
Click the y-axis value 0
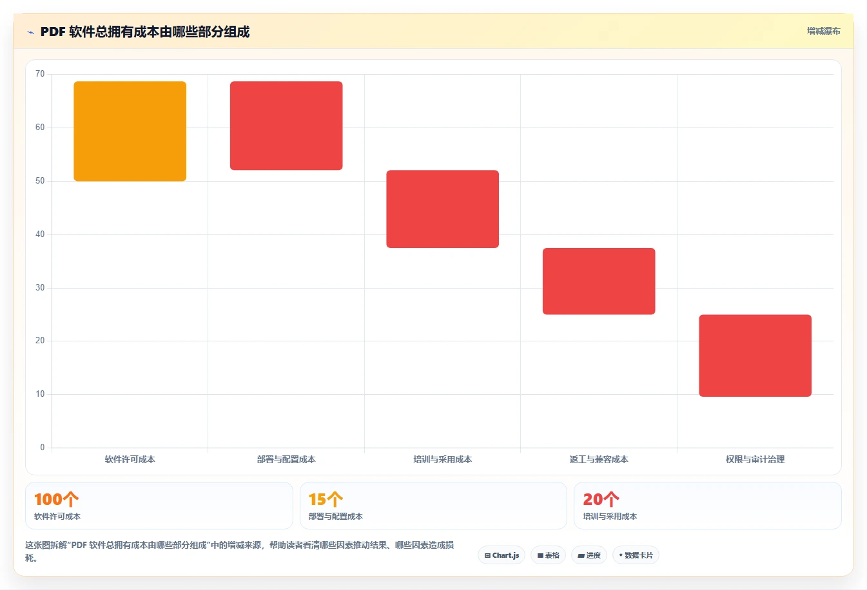pos(43,448)
